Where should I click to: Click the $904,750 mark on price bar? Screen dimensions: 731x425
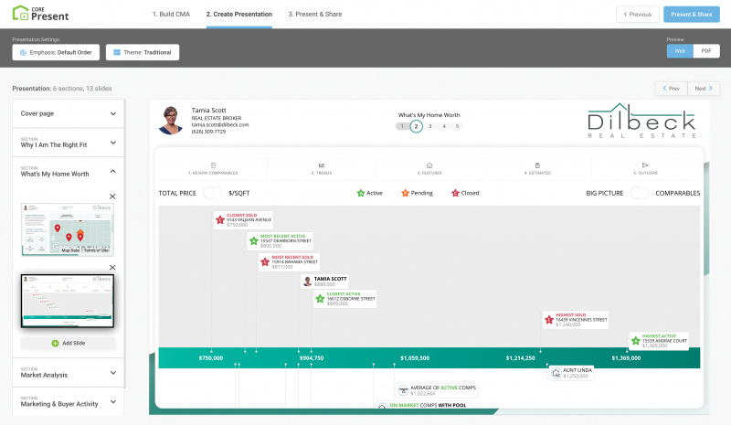(x=312, y=357)
